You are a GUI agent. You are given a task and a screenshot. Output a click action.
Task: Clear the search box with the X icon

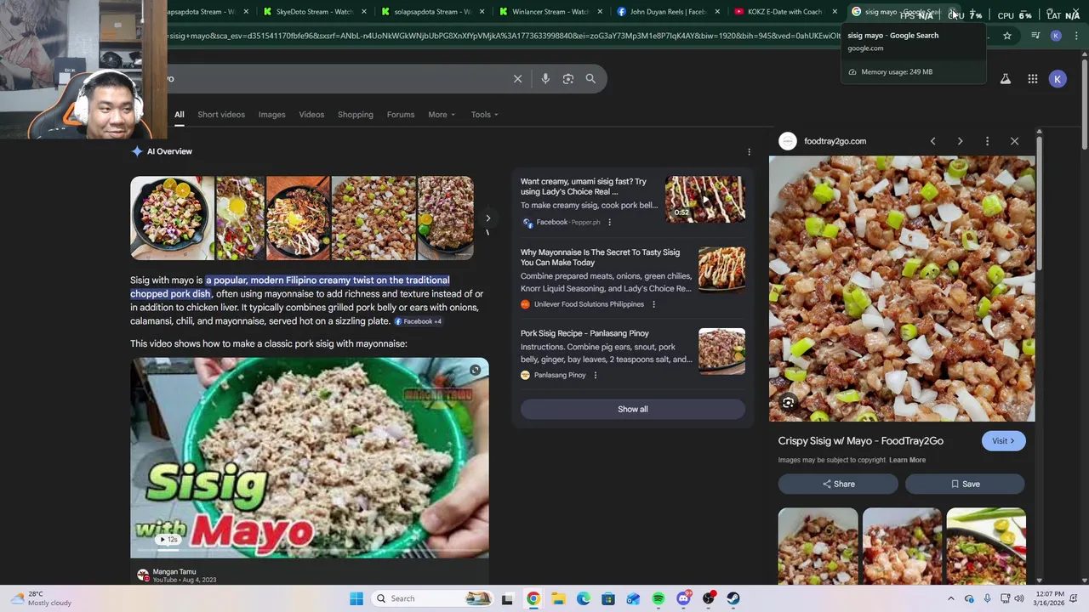(517, 78)
